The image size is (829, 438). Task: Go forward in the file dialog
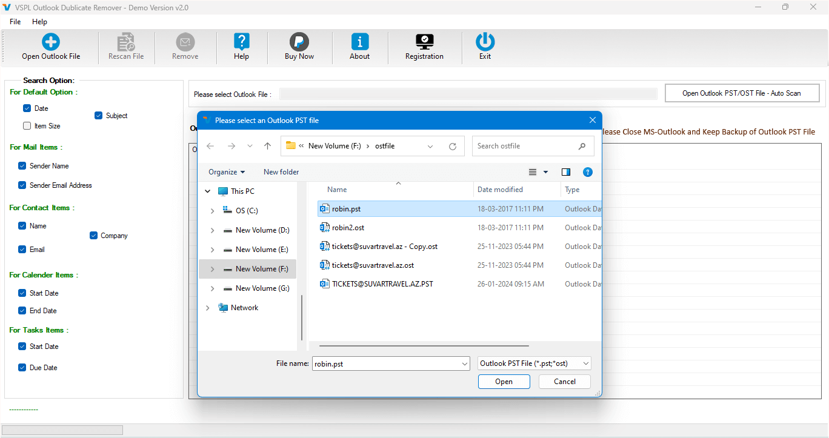pyautogui.click(x=231, y=146)
